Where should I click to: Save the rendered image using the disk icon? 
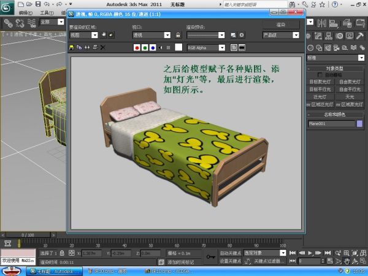point(71,48)
